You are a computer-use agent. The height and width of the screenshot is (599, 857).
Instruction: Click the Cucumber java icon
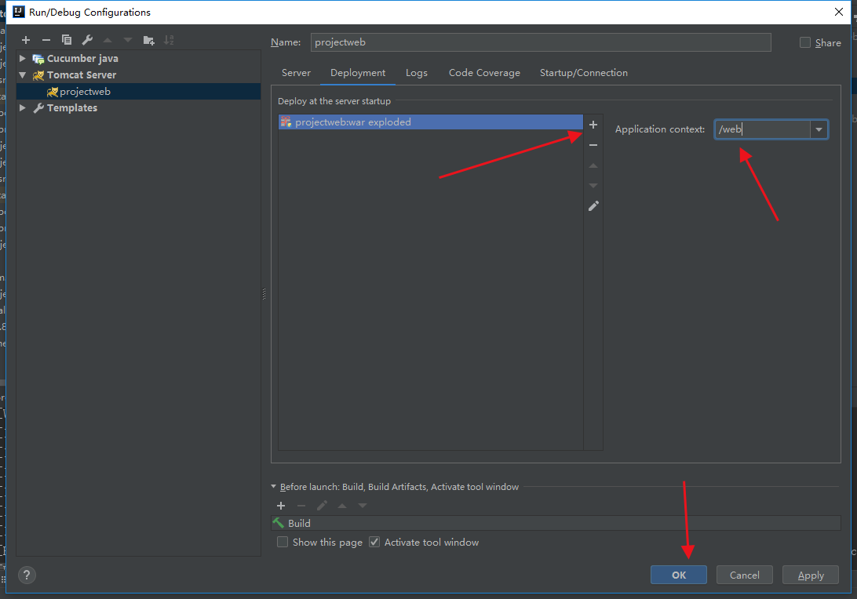pos(38,59)
